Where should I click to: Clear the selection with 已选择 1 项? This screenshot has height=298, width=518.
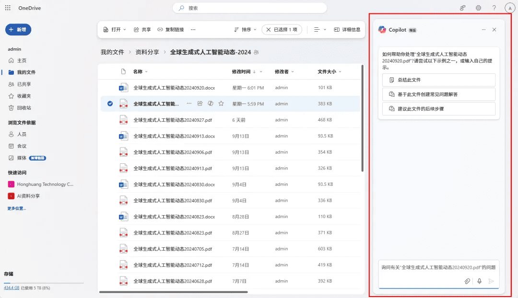[282, 30]
